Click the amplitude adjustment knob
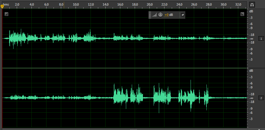This screenshot has width=265, height=130. click(x=160, y=15)
